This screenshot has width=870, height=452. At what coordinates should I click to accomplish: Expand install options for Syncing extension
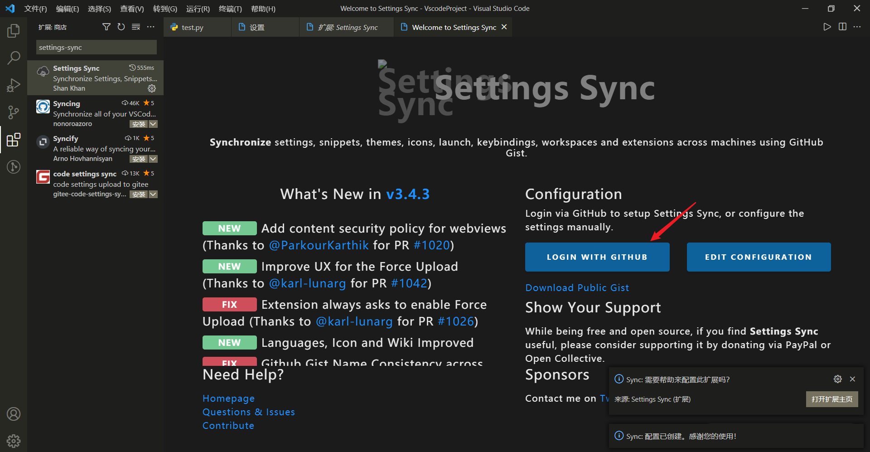pyautogui.click(x=153, y=124)
